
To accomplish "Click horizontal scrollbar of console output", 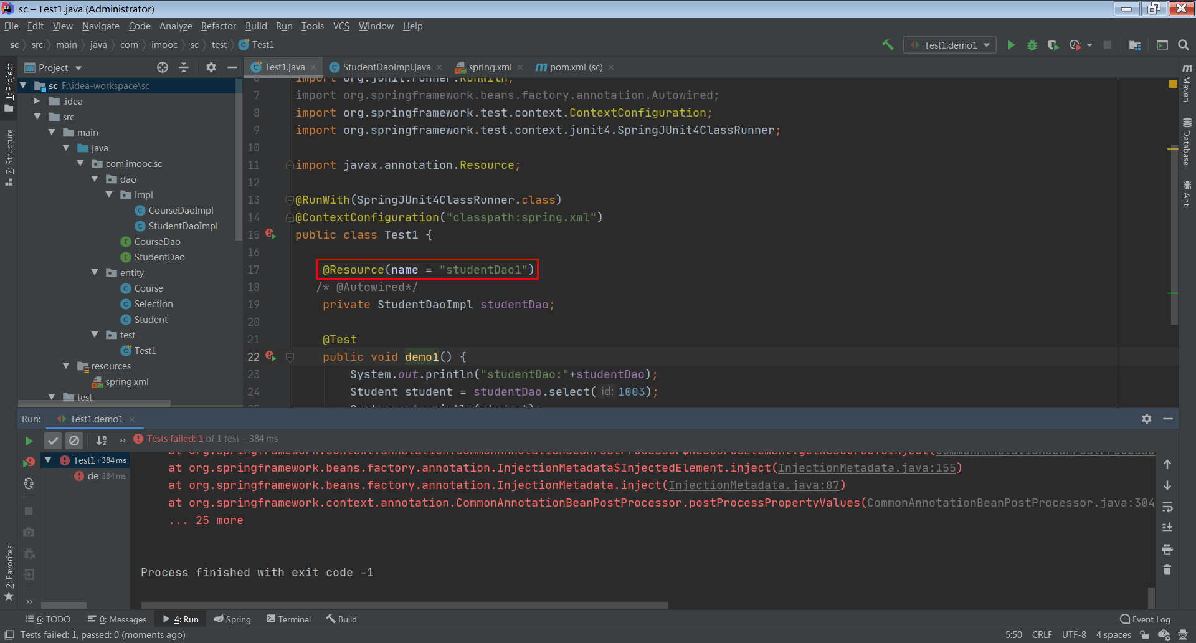I will click(404, 605).
